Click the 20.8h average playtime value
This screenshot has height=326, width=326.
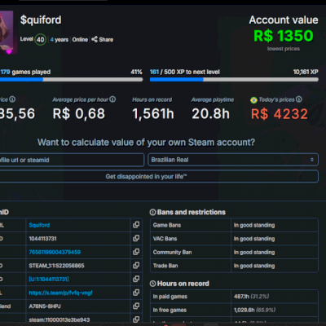210,114
